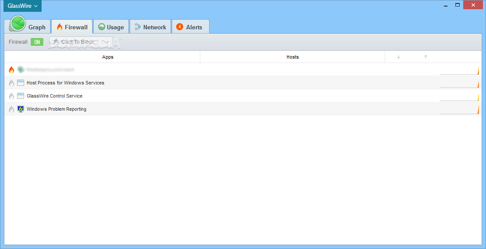The height and width of the screenshot is (249, 486).
Task: Block GlassWire Control Service flame icon
Action: pyautogui.click(x=11, y=96)
